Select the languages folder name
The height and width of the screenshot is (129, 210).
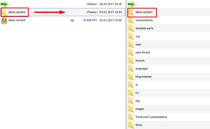[142, 69]
